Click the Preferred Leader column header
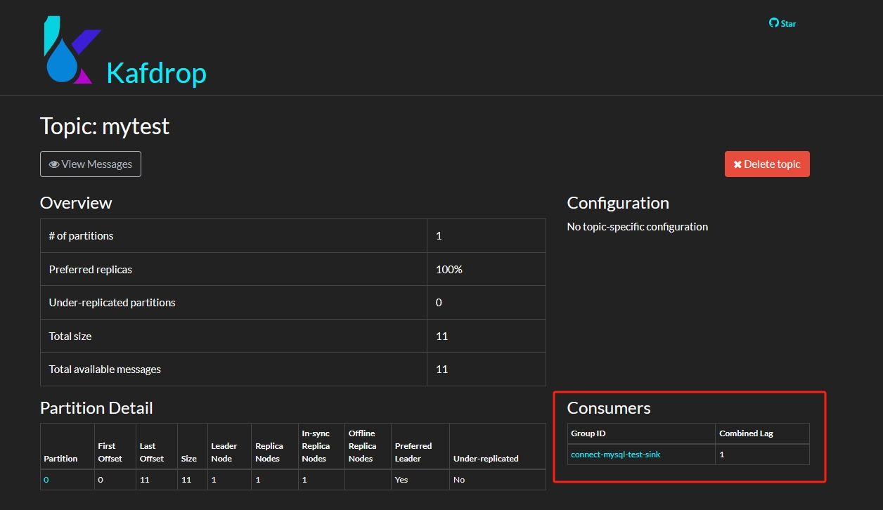 [x=413, y=452]
